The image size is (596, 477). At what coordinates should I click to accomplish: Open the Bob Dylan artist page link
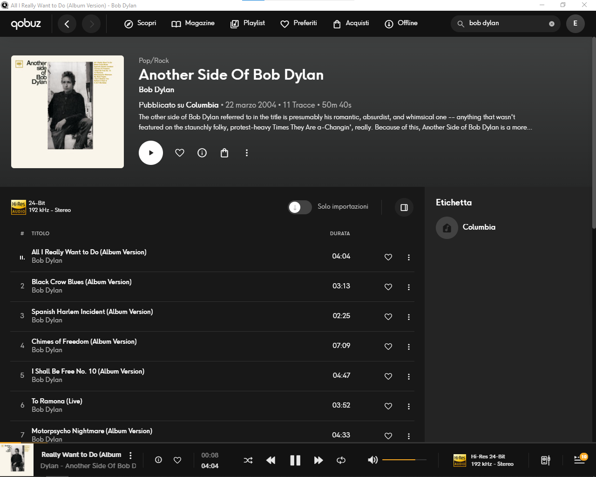(156, 90)
